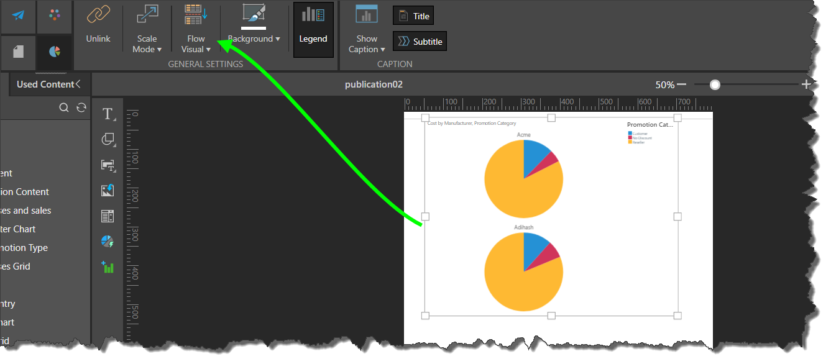Click the insert image icon
This screenshot has width=831, height=364.
[x=108, y=190]
